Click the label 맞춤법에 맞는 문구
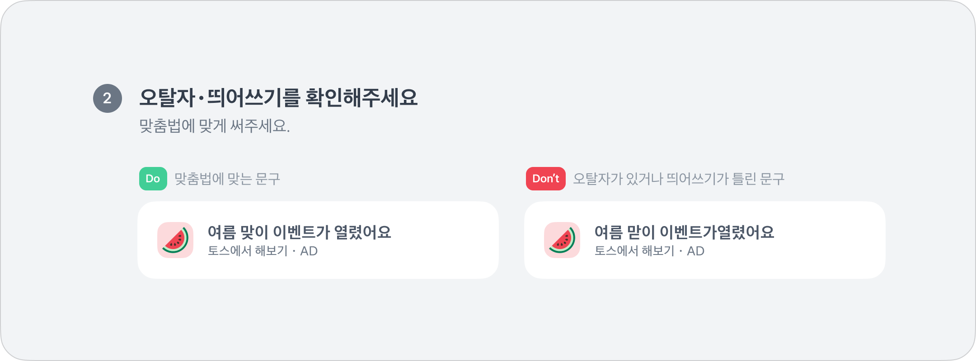976x361 pixels. click(x=227, y=179)
